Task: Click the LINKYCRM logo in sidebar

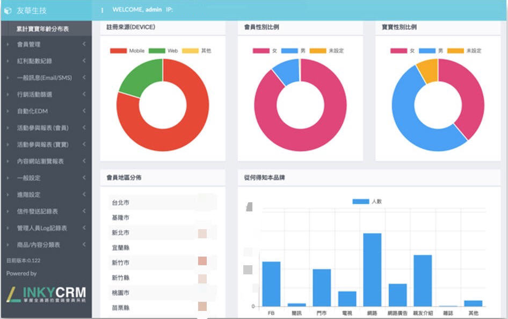Action: coord(46,296)
